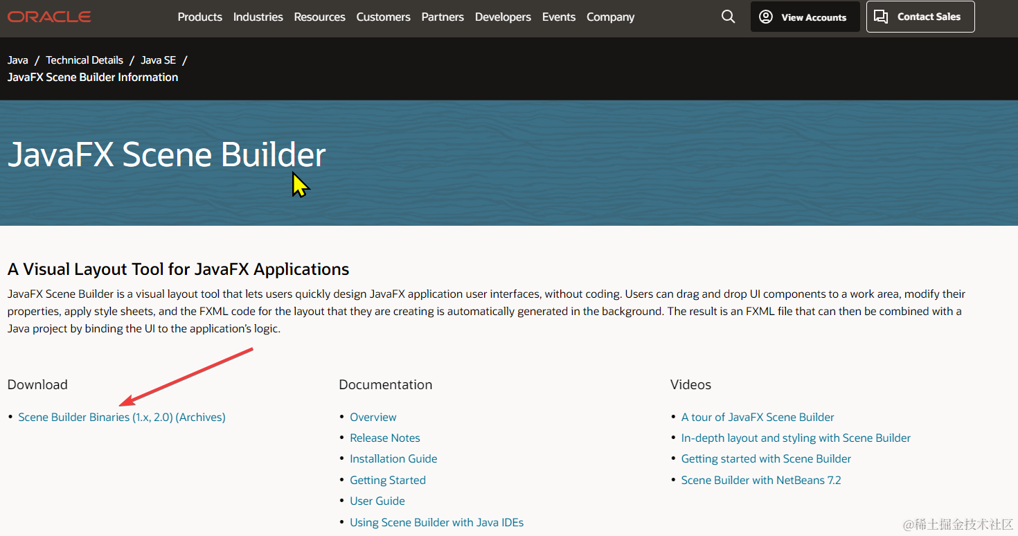Open the Partners menu

(443, 17)
